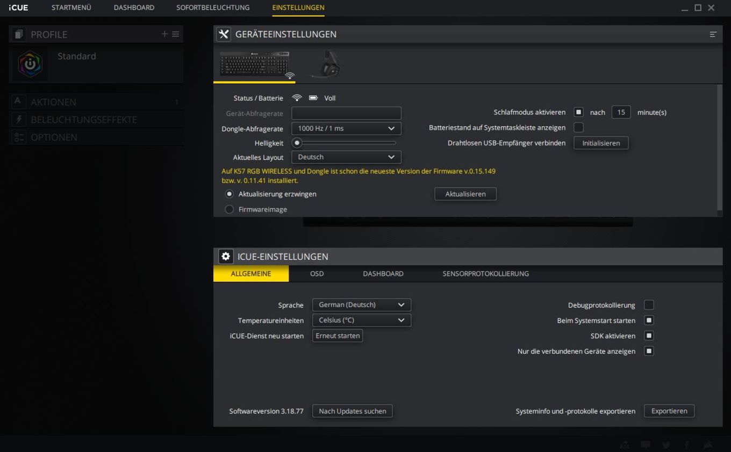
Task: Open the forum community icon in the footer
Action: [625, 445]
